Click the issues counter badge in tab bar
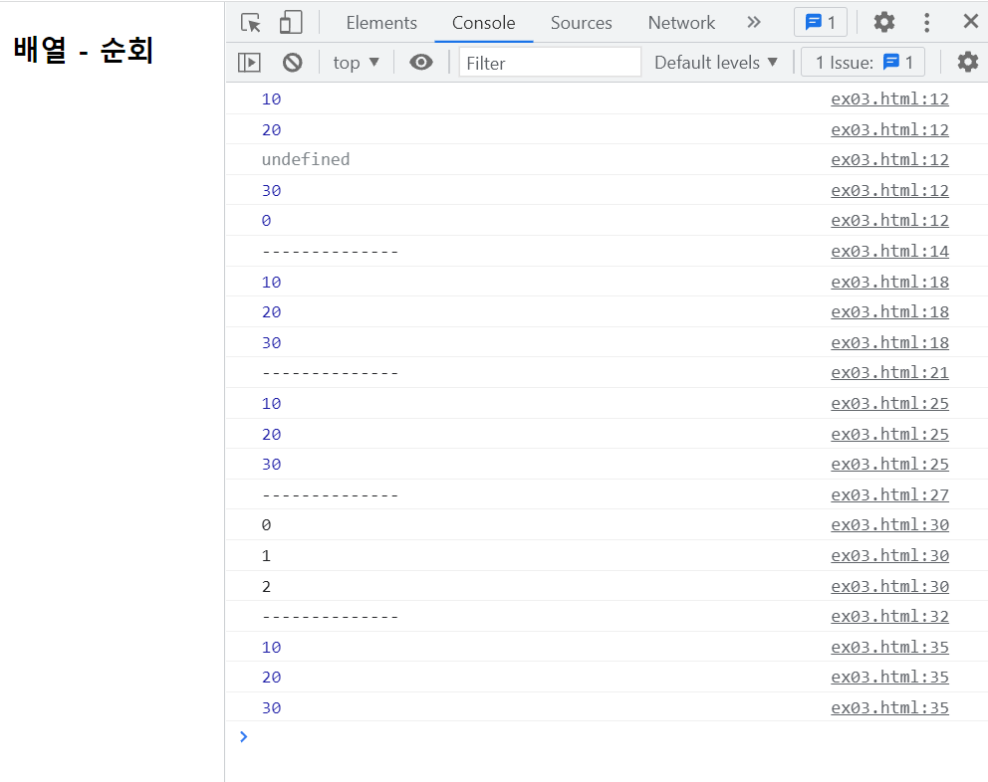988x782 pixels. point(821,23)
